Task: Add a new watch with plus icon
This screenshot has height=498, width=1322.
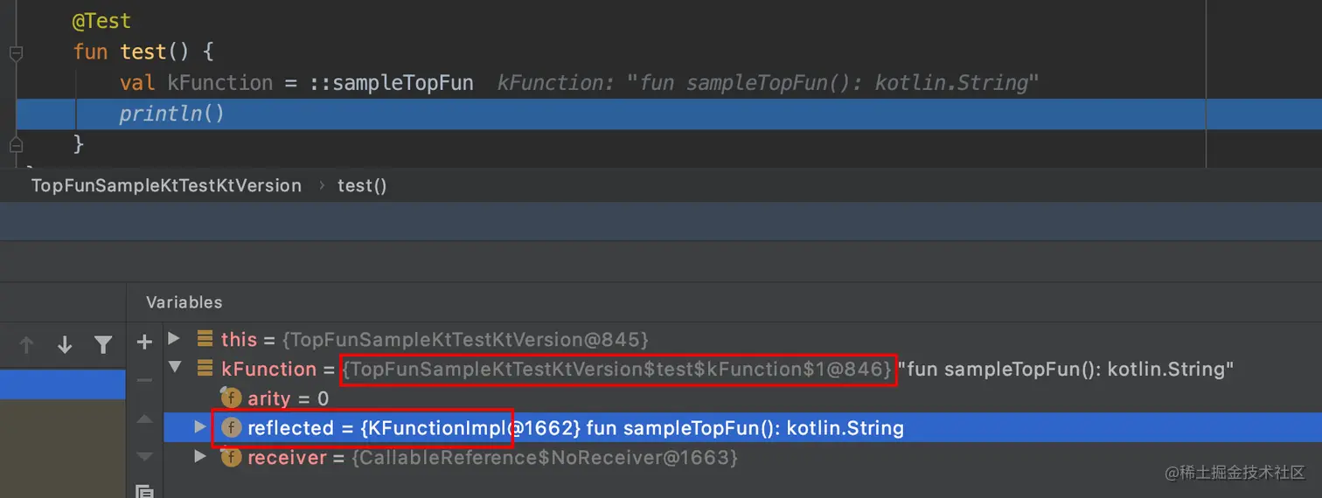Action: [x=145, y=342]
